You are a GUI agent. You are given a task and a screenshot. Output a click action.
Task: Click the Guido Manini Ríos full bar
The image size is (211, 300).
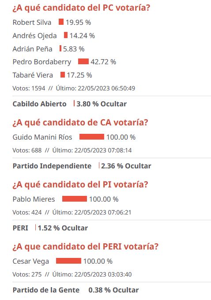(x=92, y=136)
